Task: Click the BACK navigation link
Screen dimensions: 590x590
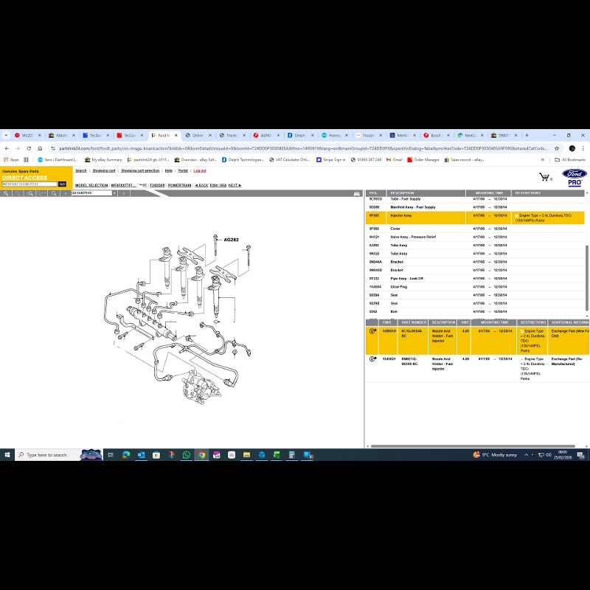Action: (201, 186)
